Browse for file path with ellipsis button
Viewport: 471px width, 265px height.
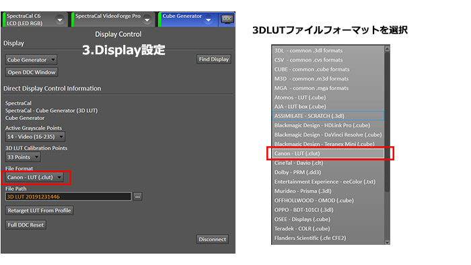pos(137,197)
